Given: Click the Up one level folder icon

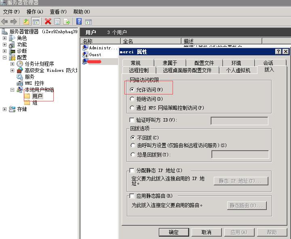Looking at the screenshot, I should point(26,22).
